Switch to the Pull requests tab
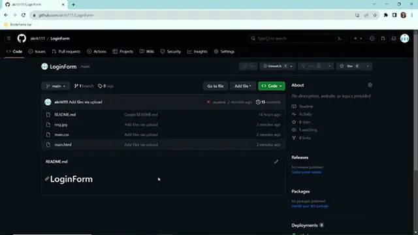 [x=66, y=52]
